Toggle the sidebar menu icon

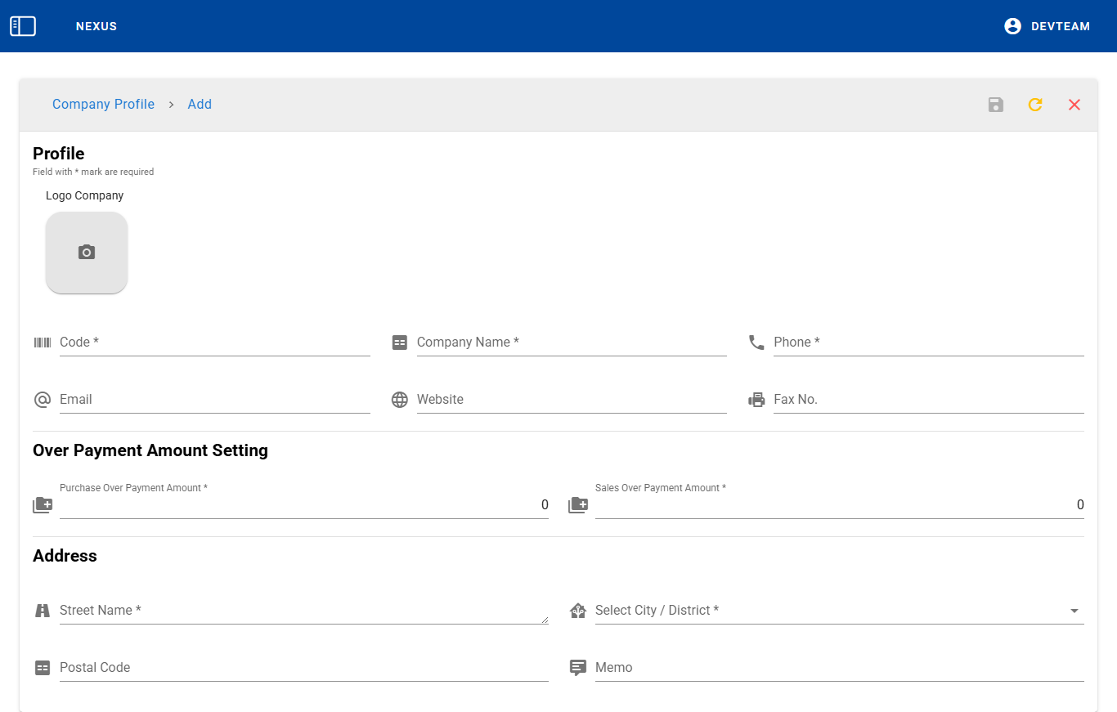coord(23,26)
